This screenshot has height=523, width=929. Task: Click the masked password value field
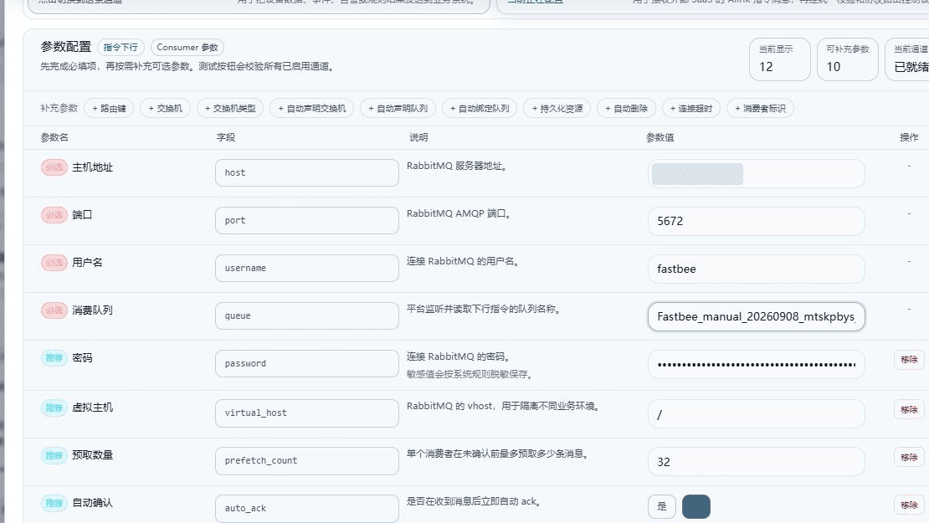coord(757,364)
